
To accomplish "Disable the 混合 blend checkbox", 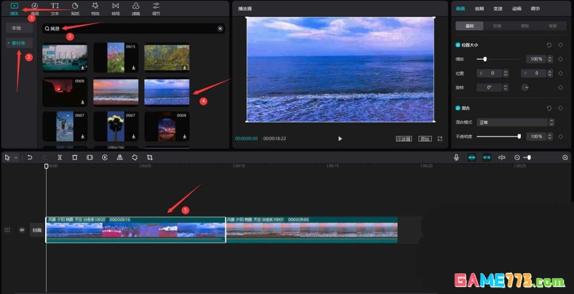I will 458,108.
